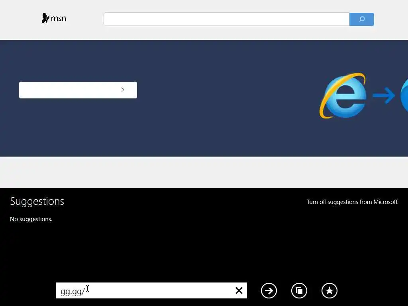The width and height of the screenshot is (408, 306).
Task: Expand the chevron on the white banner button
Action: pos(123,90)
